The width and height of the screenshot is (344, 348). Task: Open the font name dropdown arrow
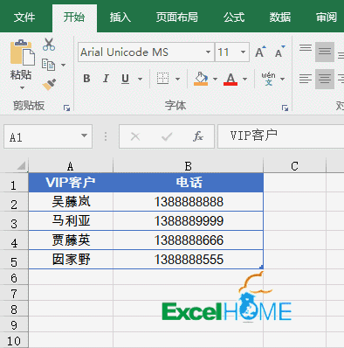pos(208,52)
